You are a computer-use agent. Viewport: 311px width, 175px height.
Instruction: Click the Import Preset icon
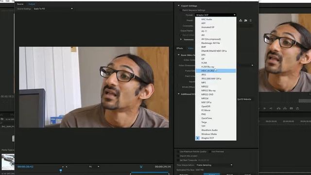pos(245,20)
